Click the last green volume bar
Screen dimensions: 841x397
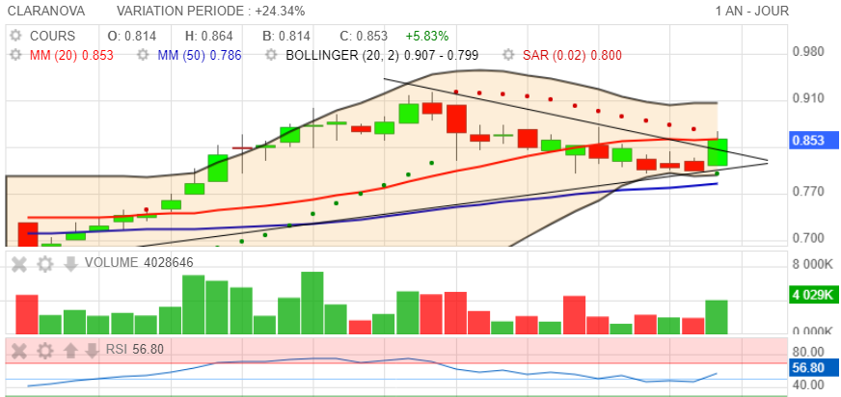point(717,317)
